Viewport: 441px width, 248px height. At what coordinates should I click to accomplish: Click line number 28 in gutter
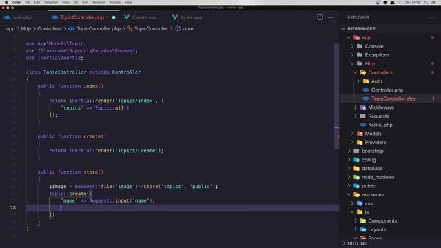(13, 208)
